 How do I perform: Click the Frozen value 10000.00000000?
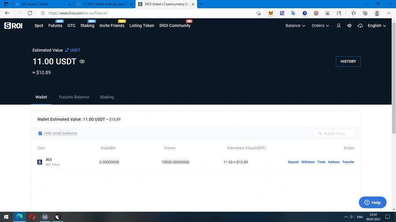pos(175,162)
